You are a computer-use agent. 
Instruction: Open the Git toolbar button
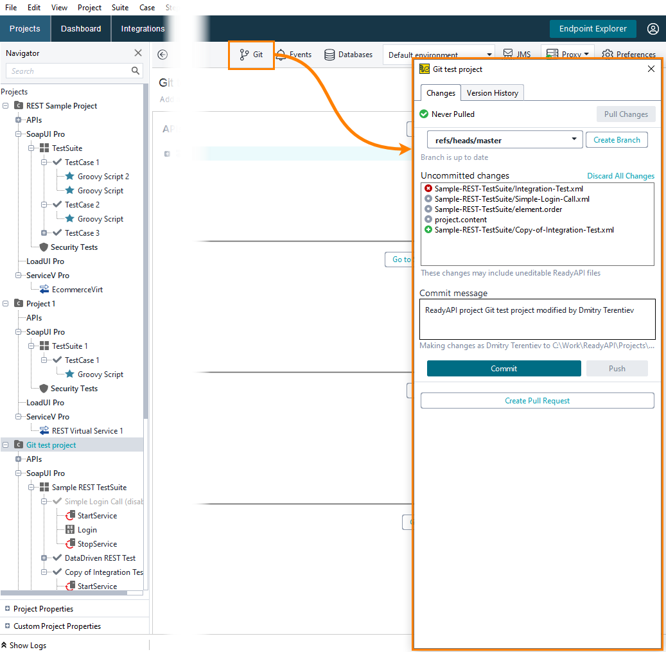251,55
